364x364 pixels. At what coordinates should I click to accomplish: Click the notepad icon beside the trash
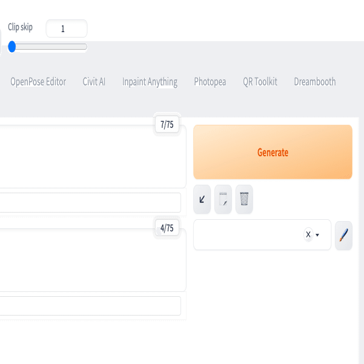pyautogui.click(x=223, y=199)
